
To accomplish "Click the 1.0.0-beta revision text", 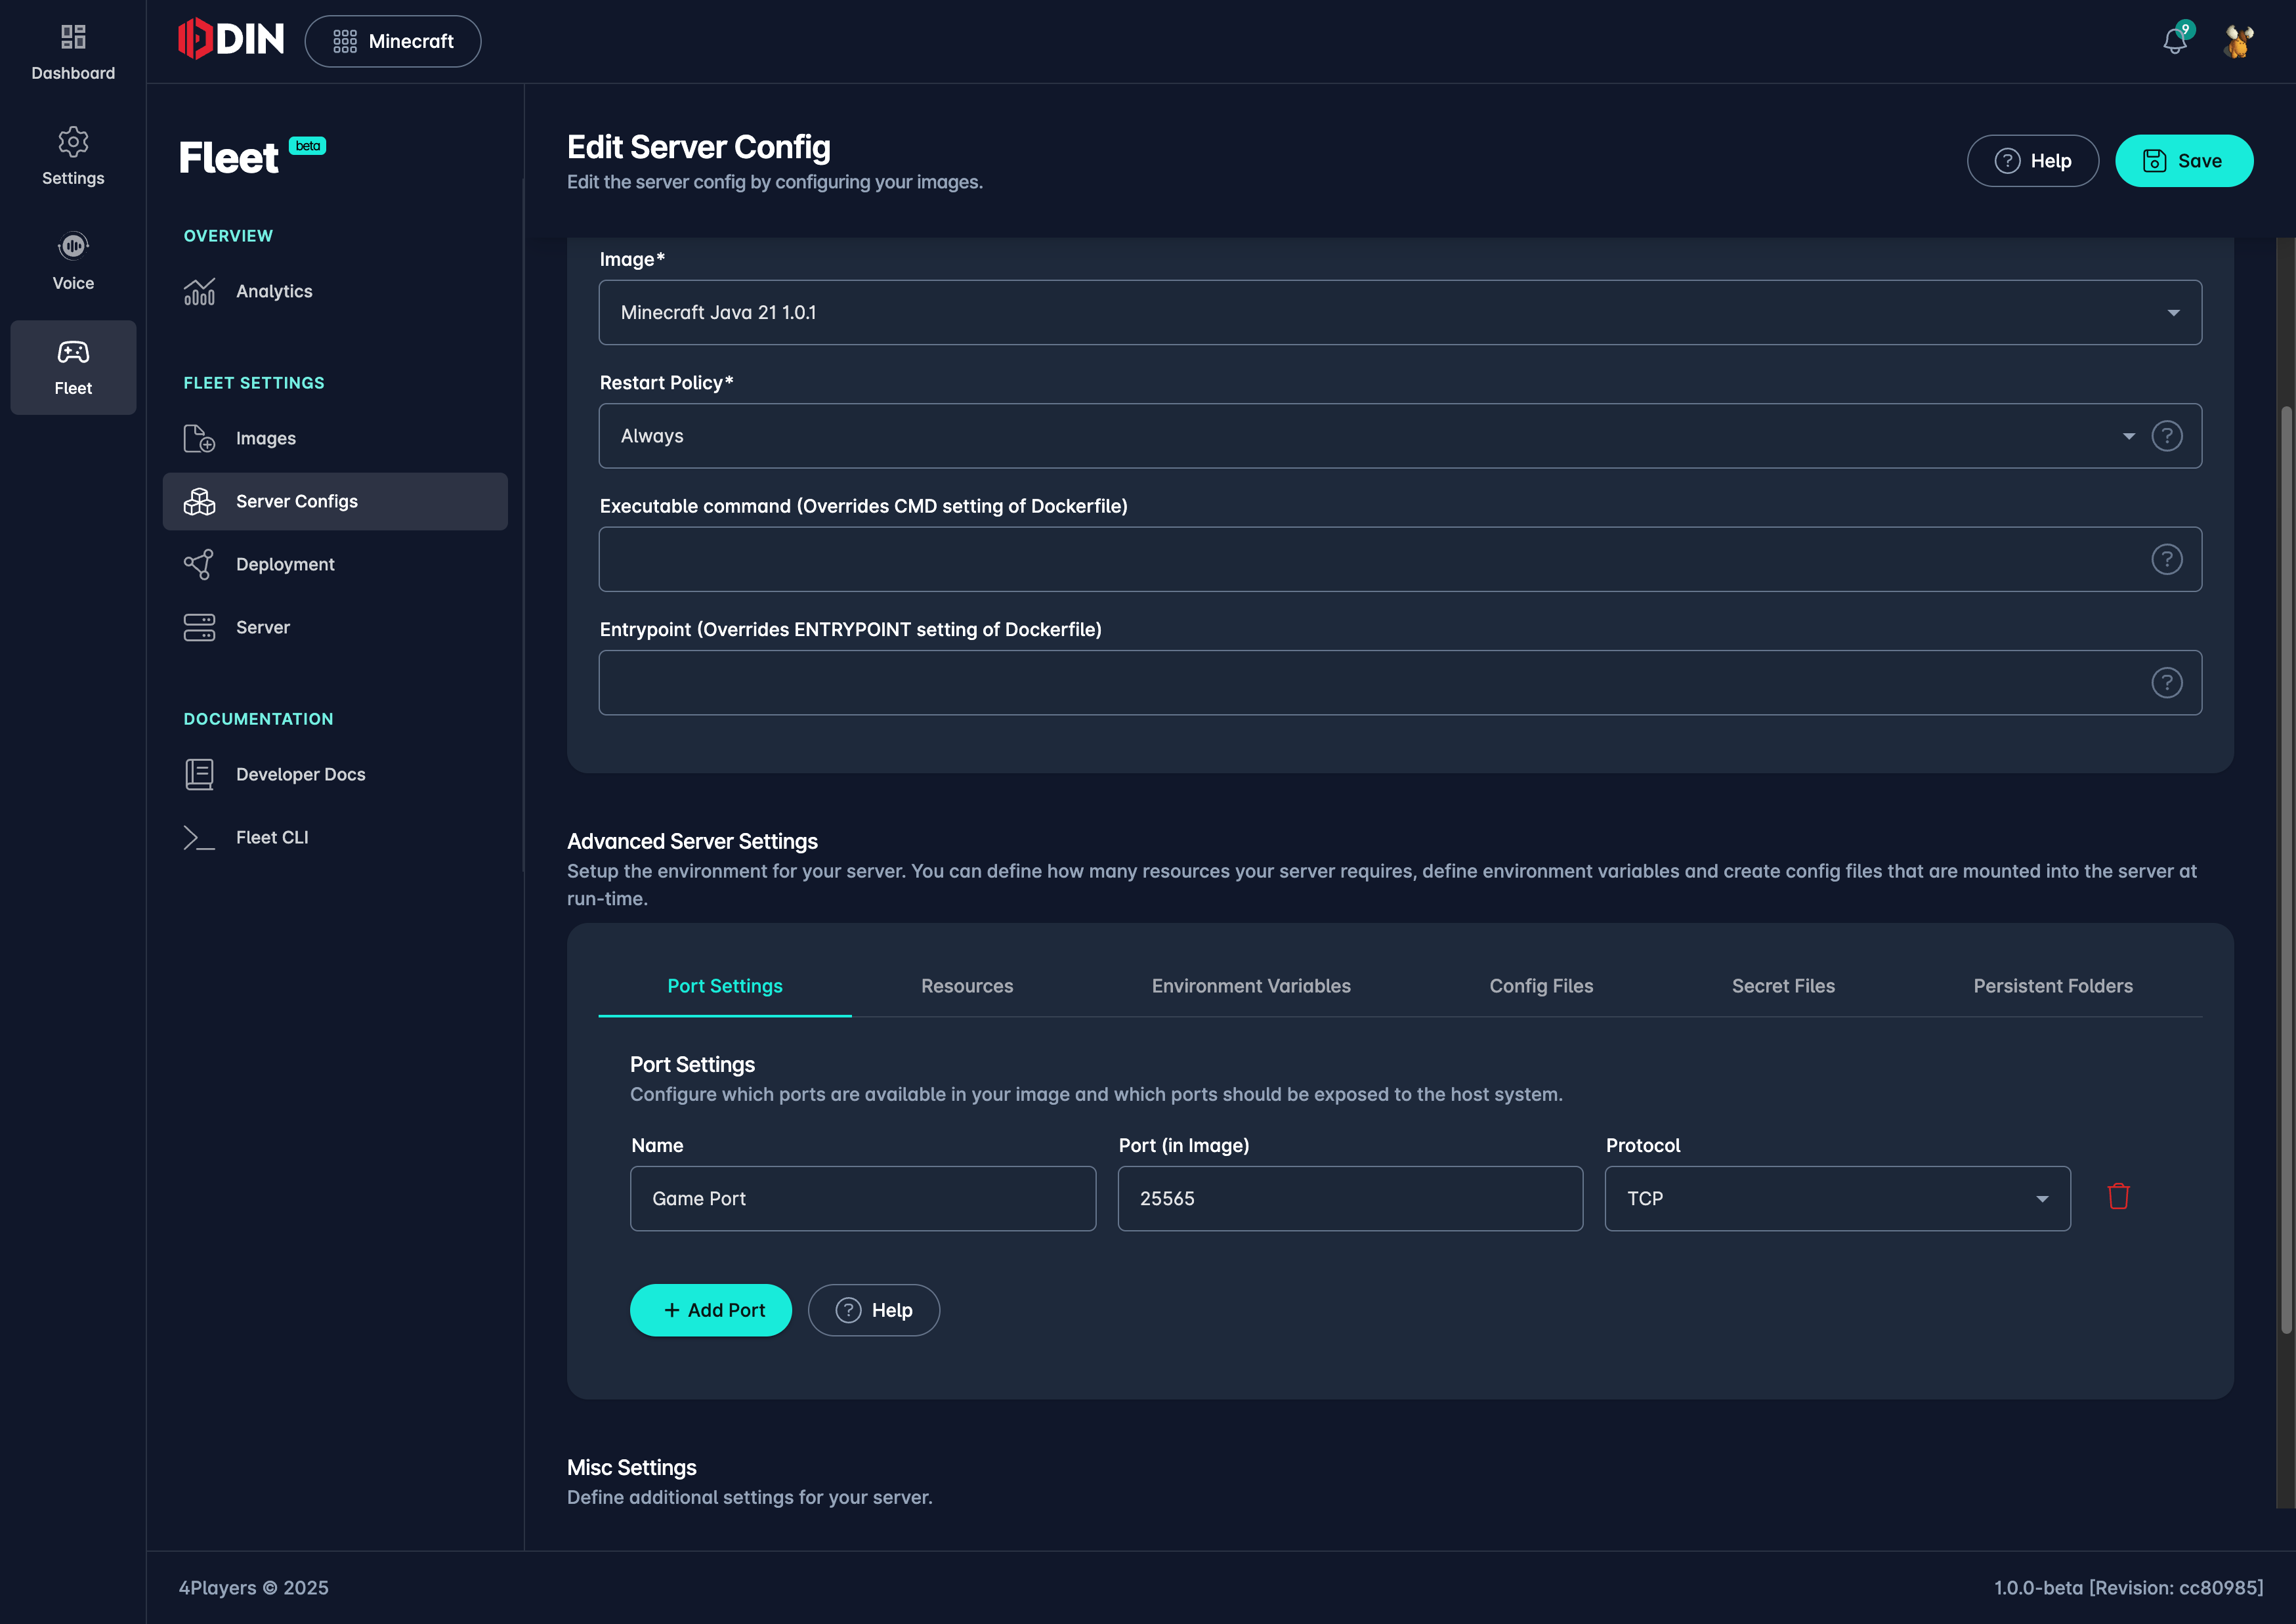I will point(2128,1587).
